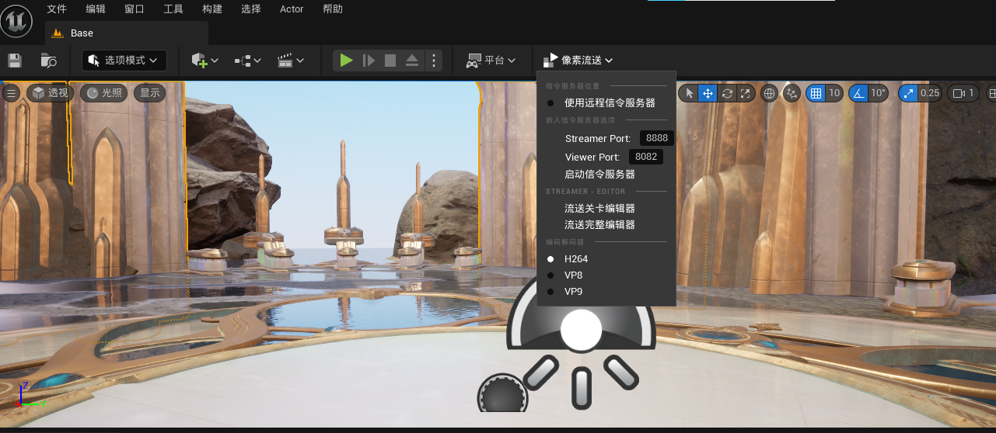Open the 选择 menu

[x=251, y=9]
